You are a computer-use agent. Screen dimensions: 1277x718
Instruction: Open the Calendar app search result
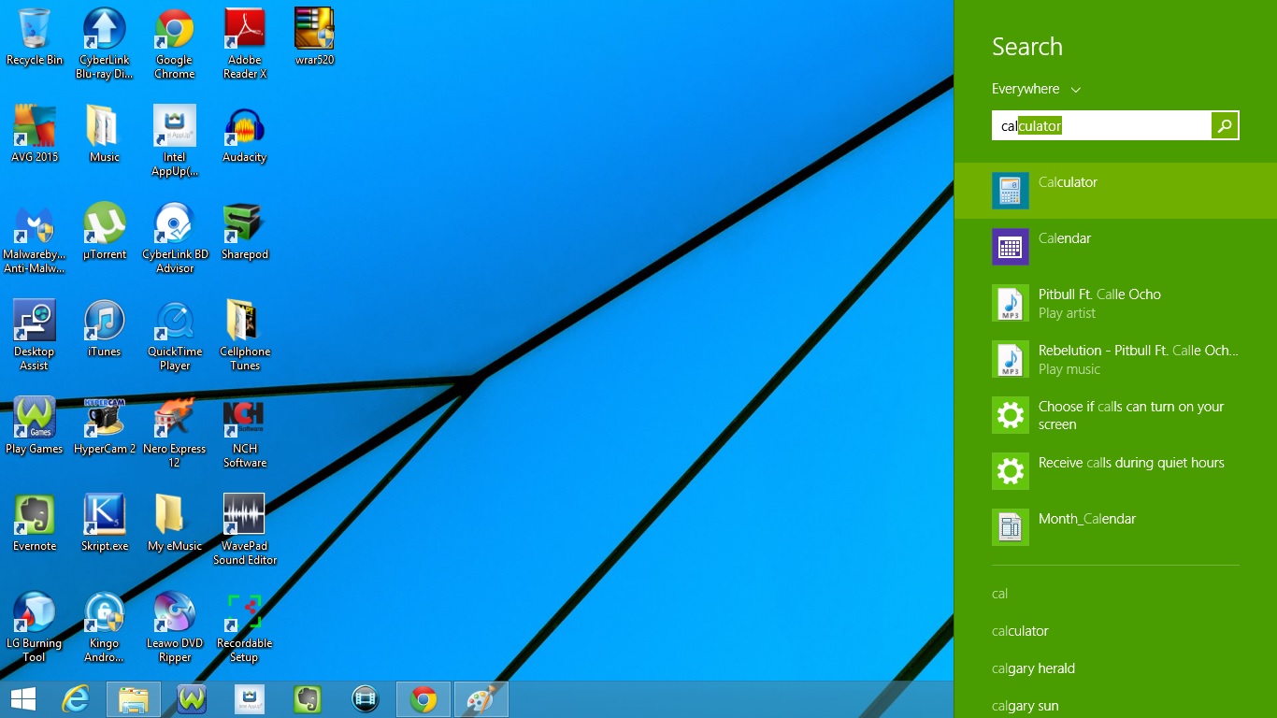click(x=1115, y=247)
